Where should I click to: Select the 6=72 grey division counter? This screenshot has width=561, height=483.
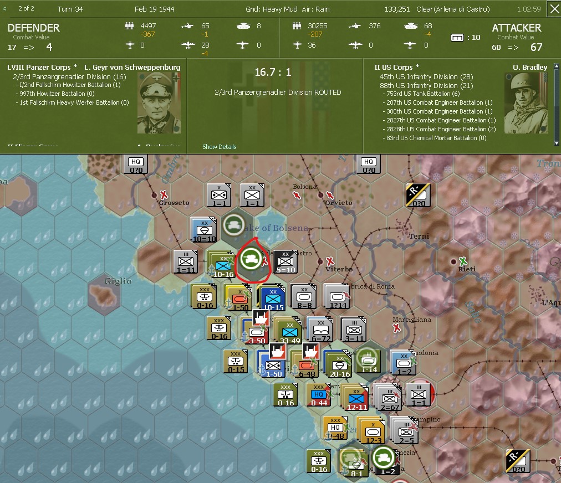pyautogui.click(x=320, y=330)
